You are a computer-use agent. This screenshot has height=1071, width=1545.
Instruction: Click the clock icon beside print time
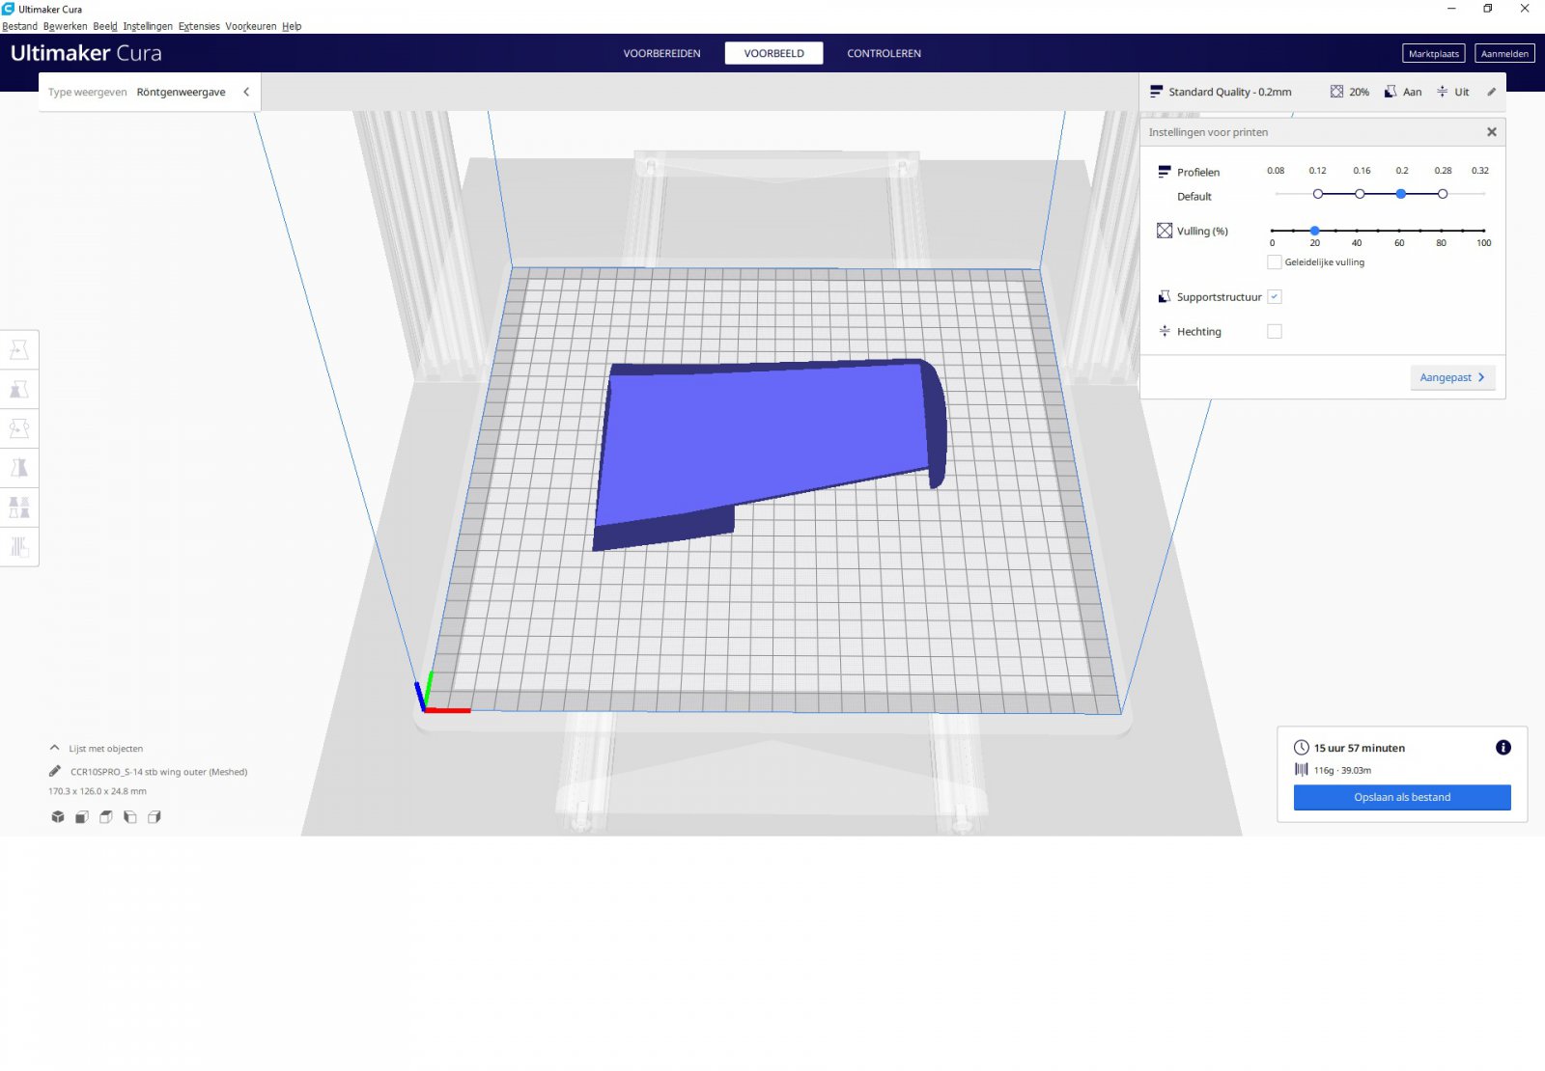[x=1302, y=748]
